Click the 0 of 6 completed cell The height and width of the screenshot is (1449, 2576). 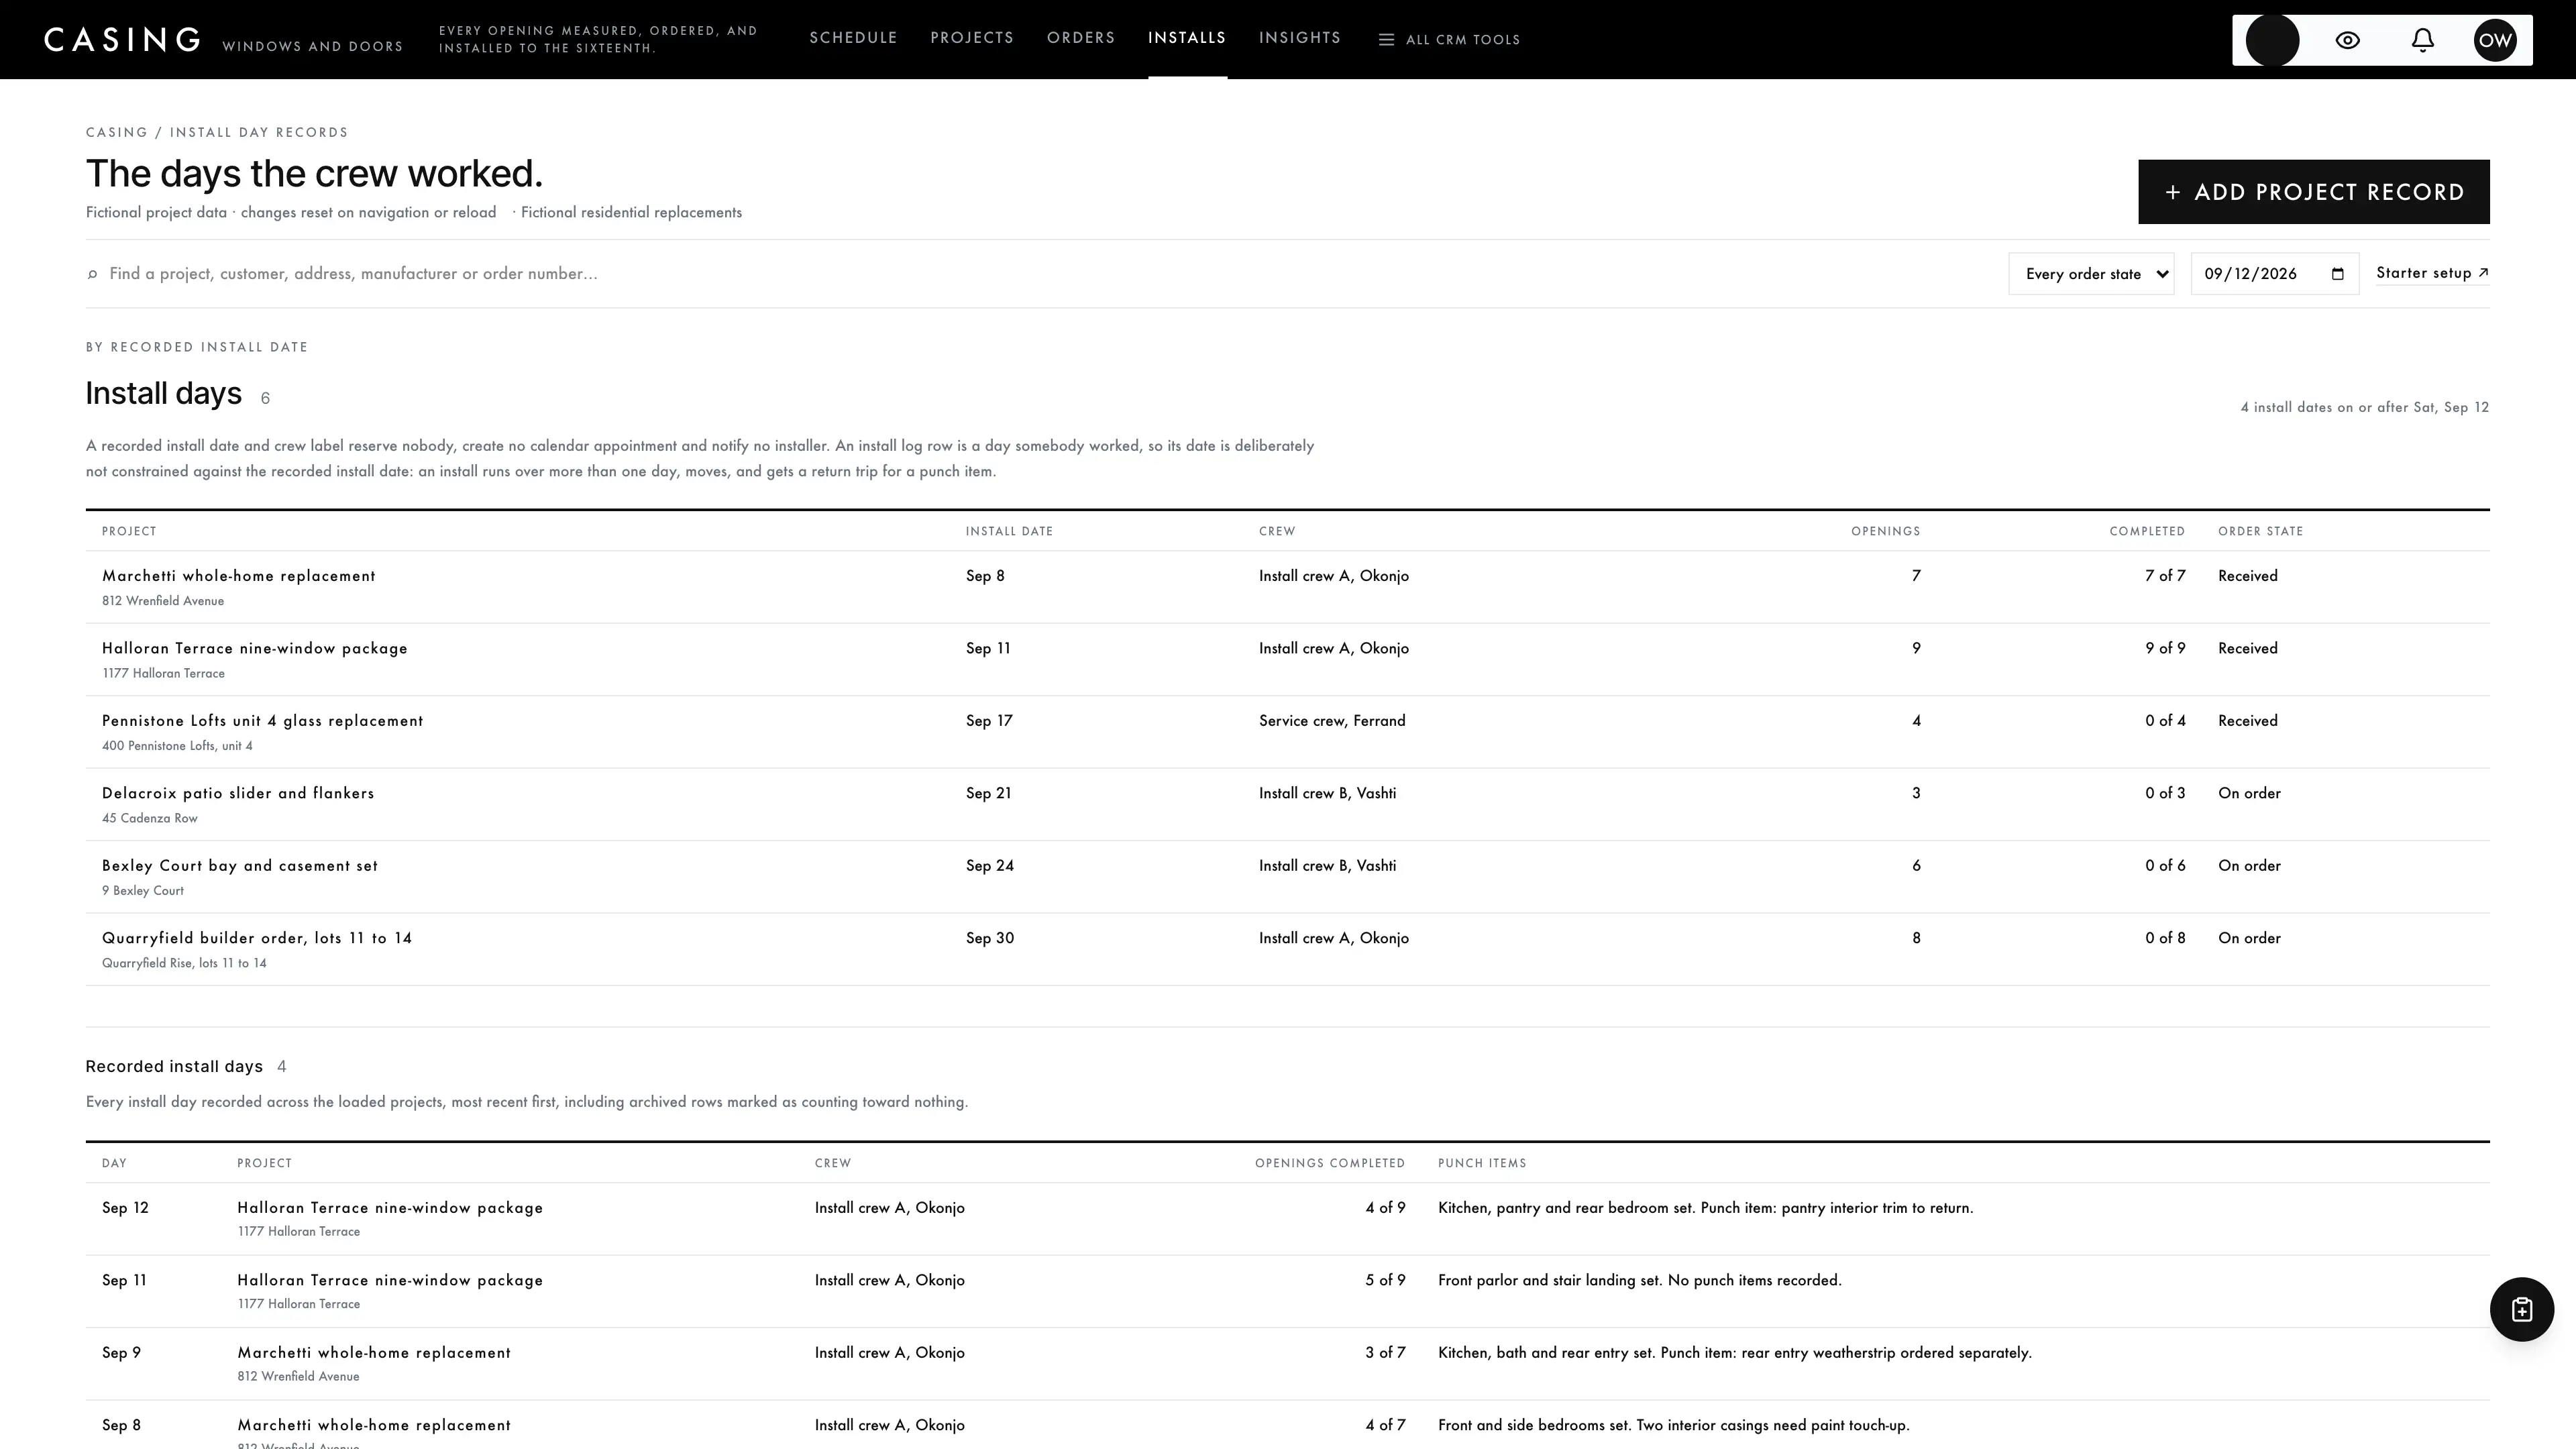[x=2165, y=866]
